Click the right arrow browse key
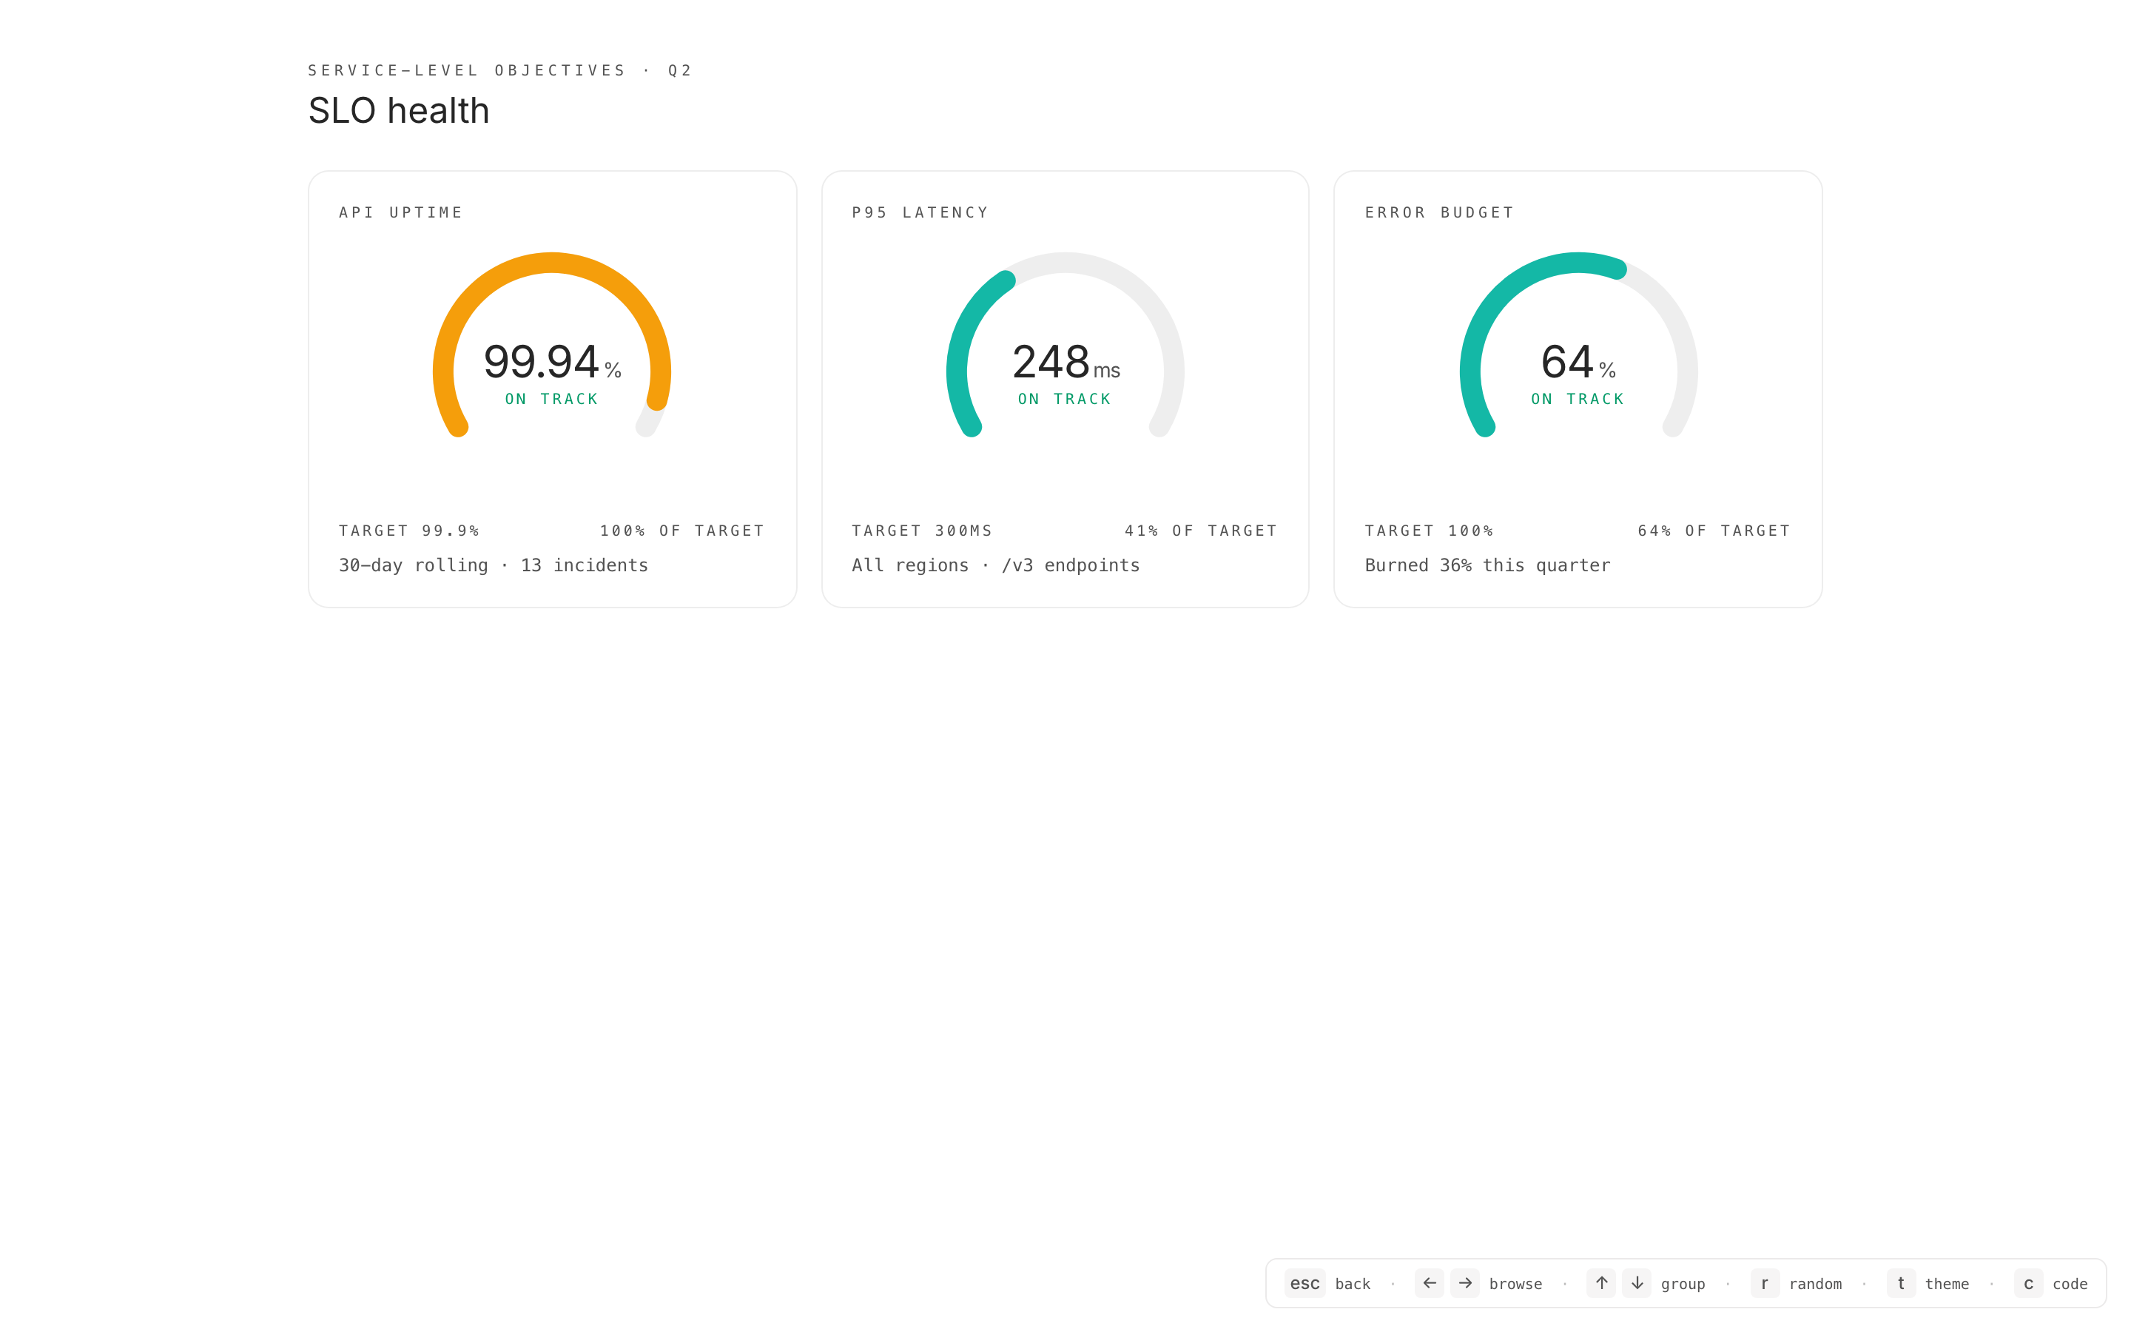 pyautogui.click(x=1465, y=1284)
